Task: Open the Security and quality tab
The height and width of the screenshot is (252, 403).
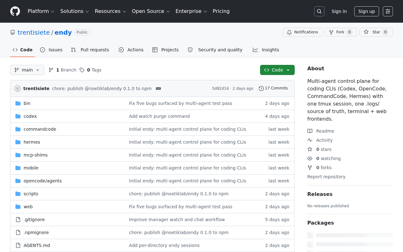Action: (215, 50)
